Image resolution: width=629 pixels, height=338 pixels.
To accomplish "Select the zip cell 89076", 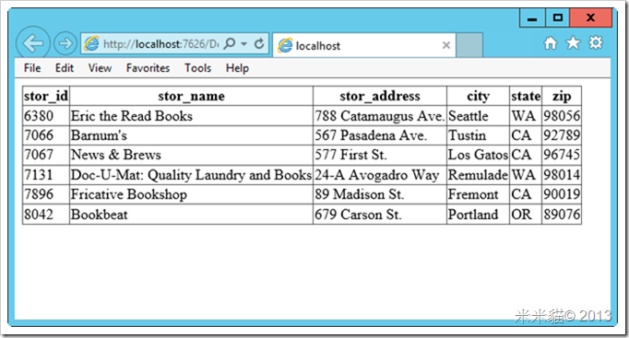I will point(562,215).
